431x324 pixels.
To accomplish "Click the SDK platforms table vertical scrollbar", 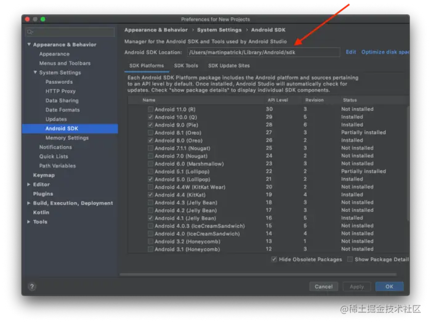I will (408, 162).
